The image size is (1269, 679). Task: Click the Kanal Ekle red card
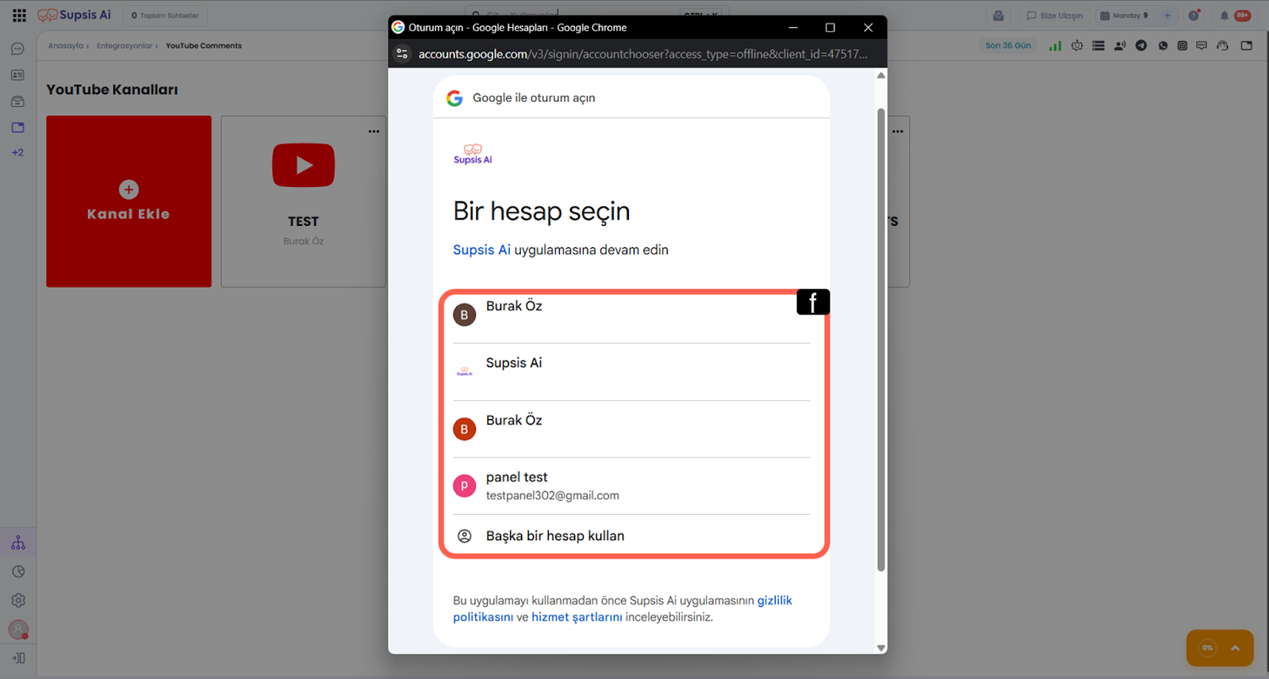[x=128, y=201]
